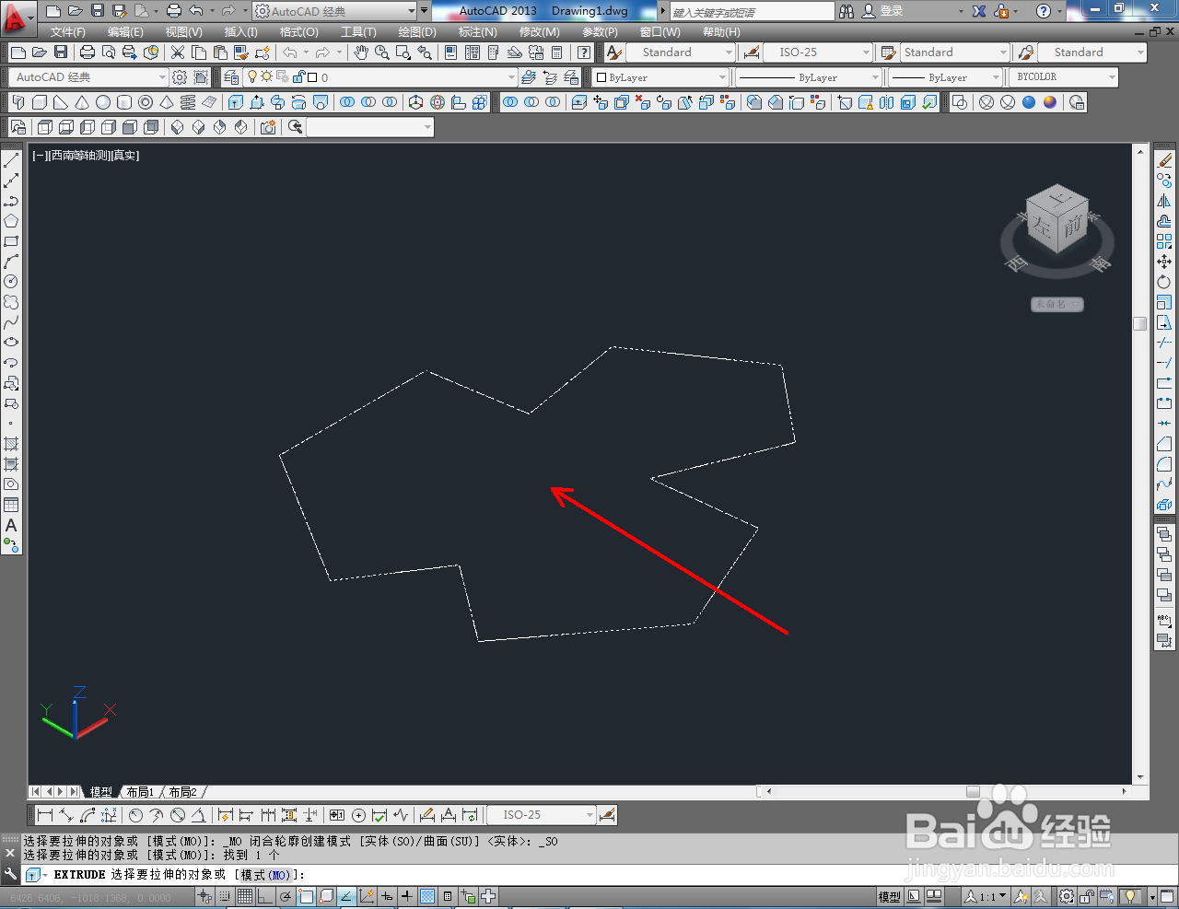Image resolution: width=1179 pixels, height=909 pixels.
Task: Select the Torus solid tool
Action: click(146, 102)
